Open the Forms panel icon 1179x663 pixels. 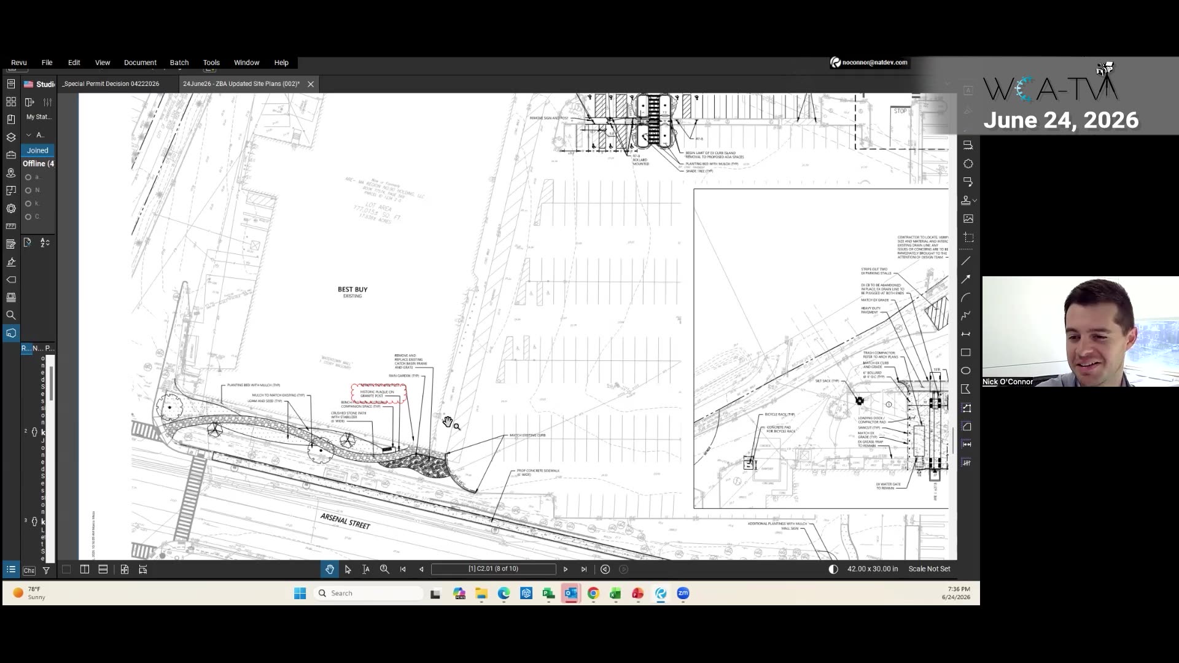coord(11,244)
